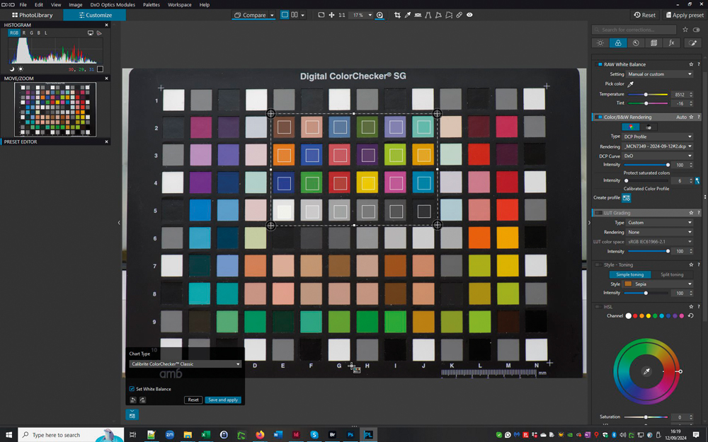Toggle Color/B&W Rendering on/off switch
708x442 pixels.
click(599, 117)
